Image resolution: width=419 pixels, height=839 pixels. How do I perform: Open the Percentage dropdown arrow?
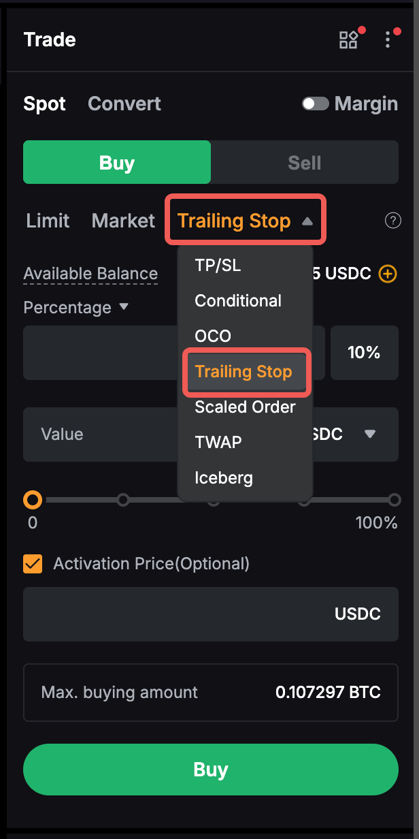[124, 307]
